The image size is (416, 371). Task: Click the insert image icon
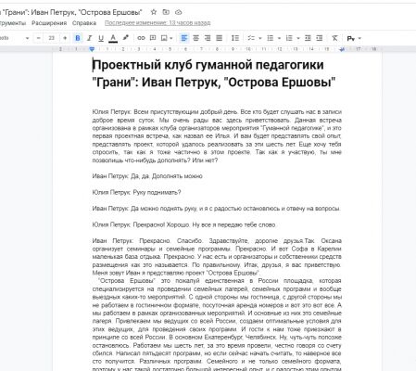164,38
